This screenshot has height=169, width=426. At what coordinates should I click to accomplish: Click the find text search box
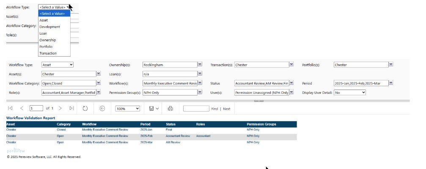tap(196, 109)
